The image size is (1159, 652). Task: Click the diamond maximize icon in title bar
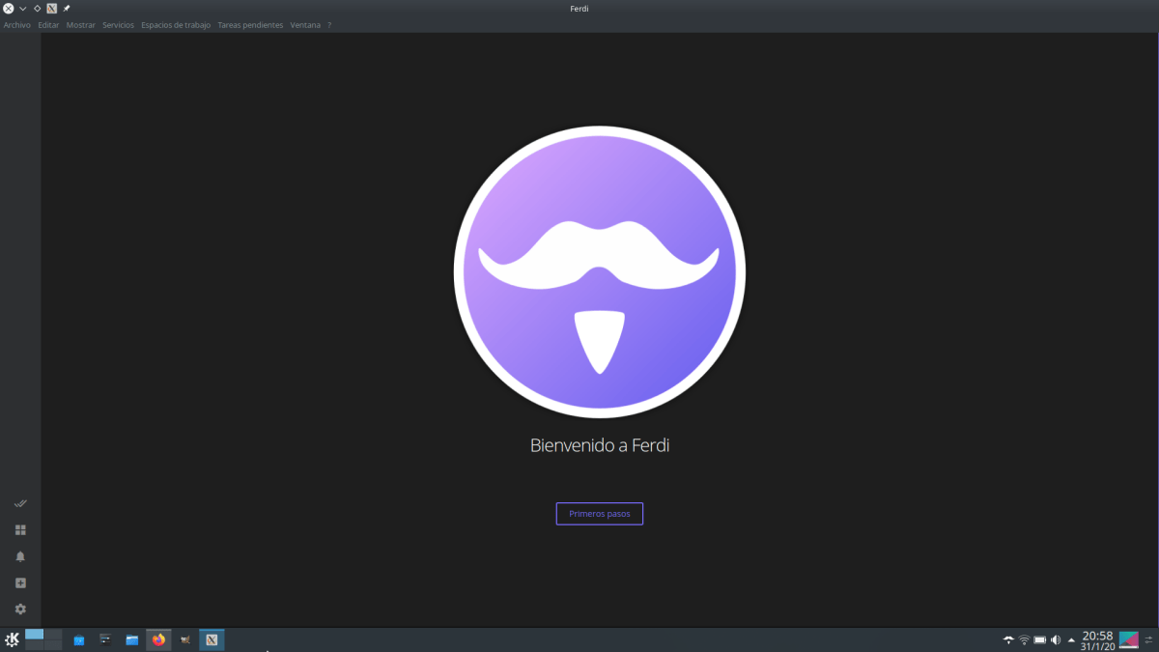(x=37, y=9)
